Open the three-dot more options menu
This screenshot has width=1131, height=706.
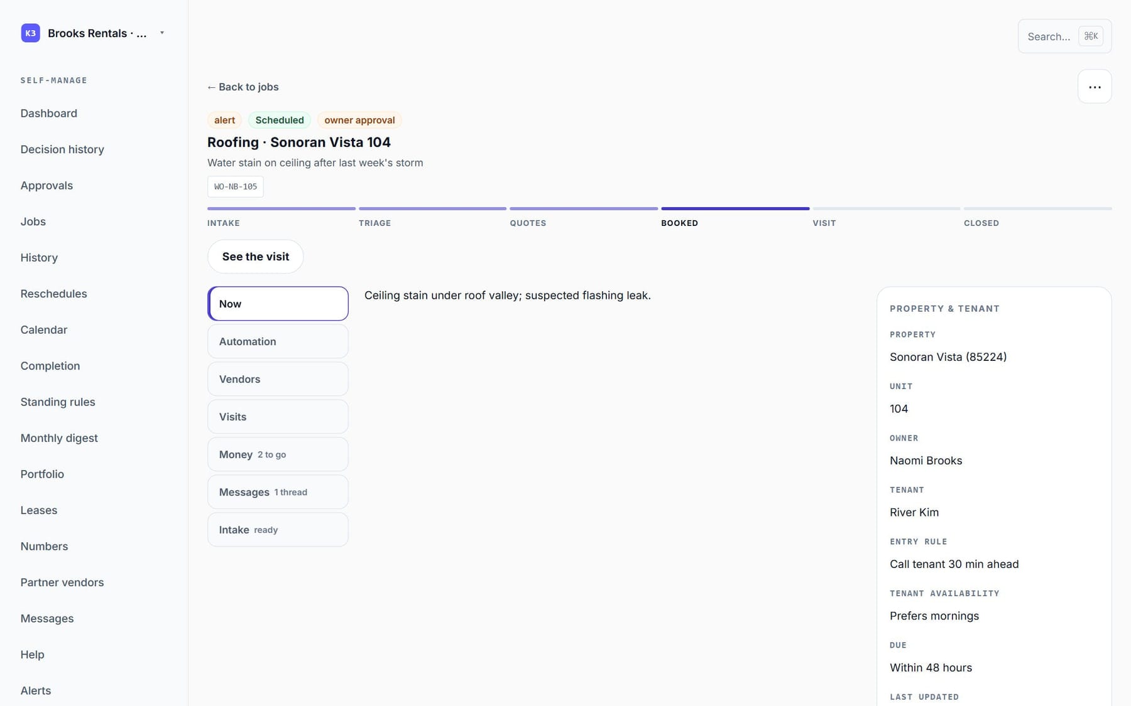click(x=1095, y=87)
